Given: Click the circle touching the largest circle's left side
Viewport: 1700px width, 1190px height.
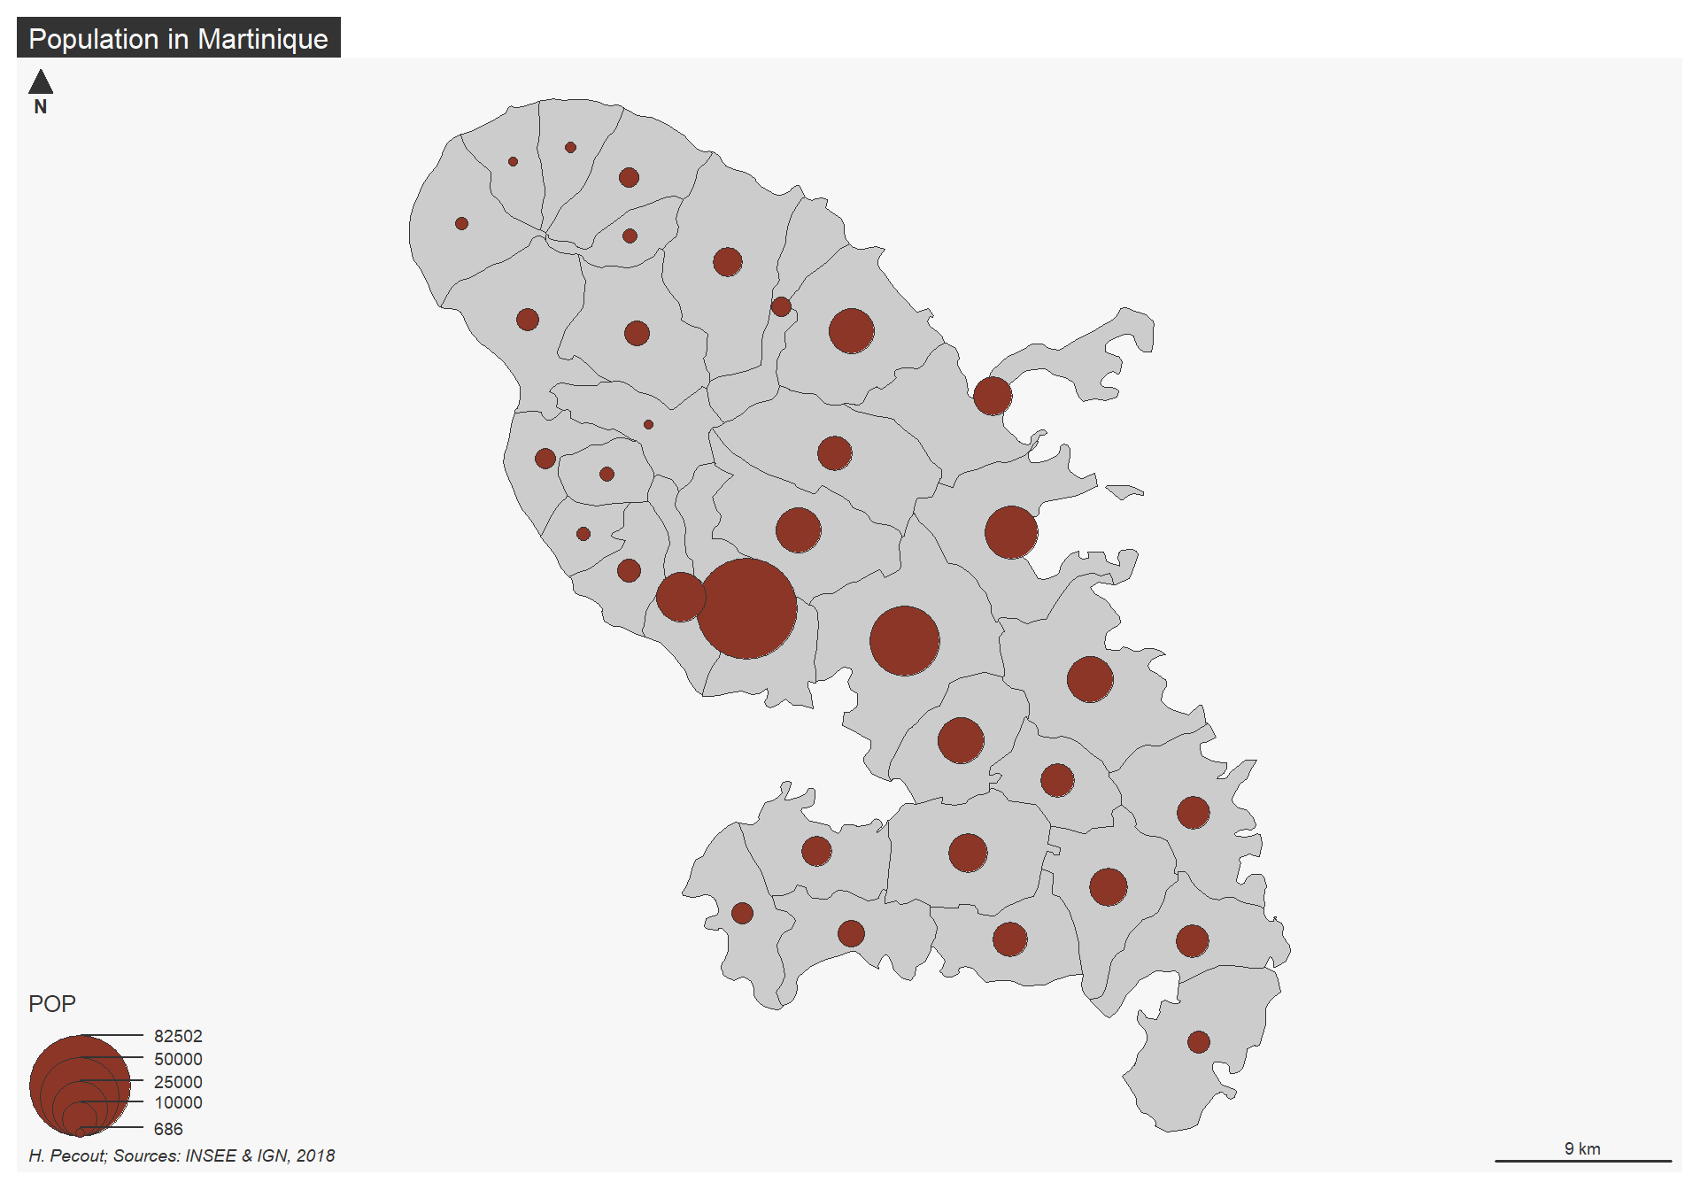Looking at the screenshot, I should [x=680, y=597].
